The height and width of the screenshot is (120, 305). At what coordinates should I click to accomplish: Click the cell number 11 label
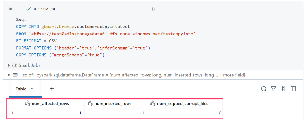[x=153, y=9]
